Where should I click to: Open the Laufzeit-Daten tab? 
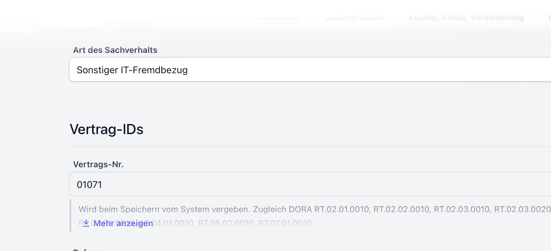(354, 18)
